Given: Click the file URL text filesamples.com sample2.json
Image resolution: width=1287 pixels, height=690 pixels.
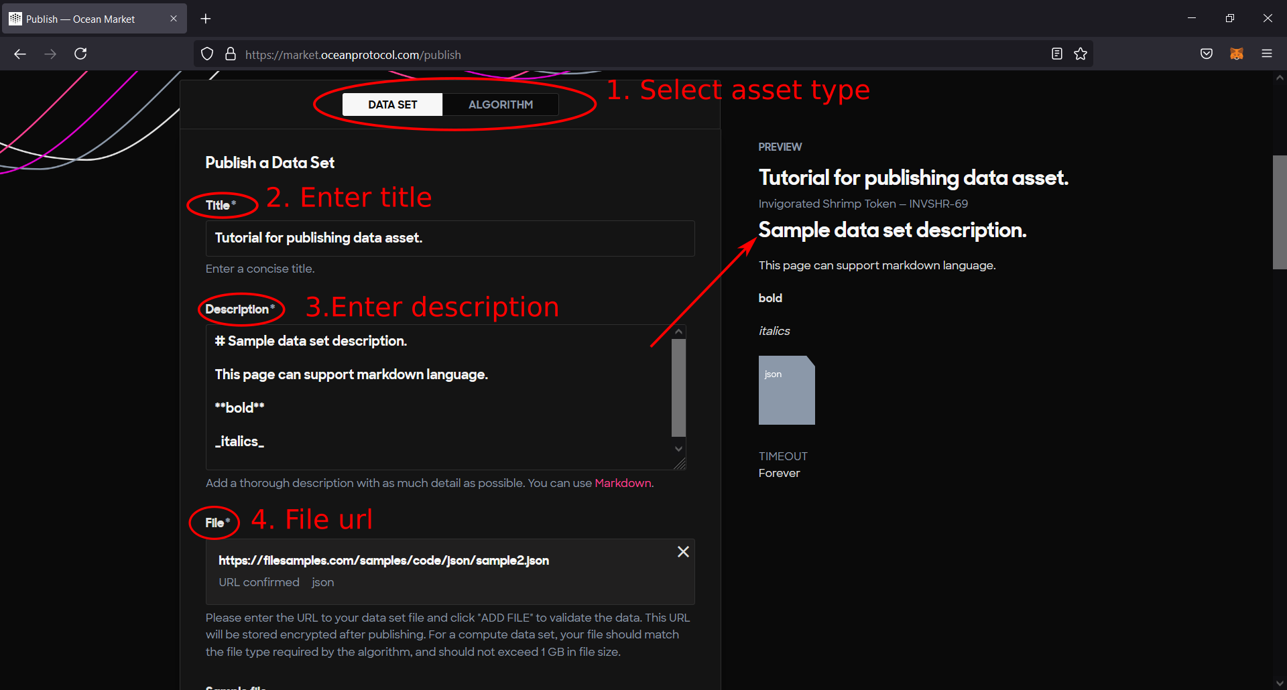Looking at the screenshot, I should click(383, 561).
